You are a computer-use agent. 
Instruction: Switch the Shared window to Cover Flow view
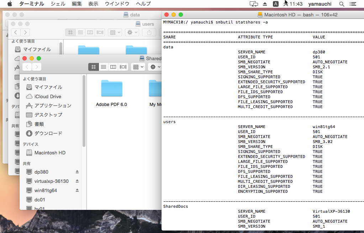[x=122, y=67]
